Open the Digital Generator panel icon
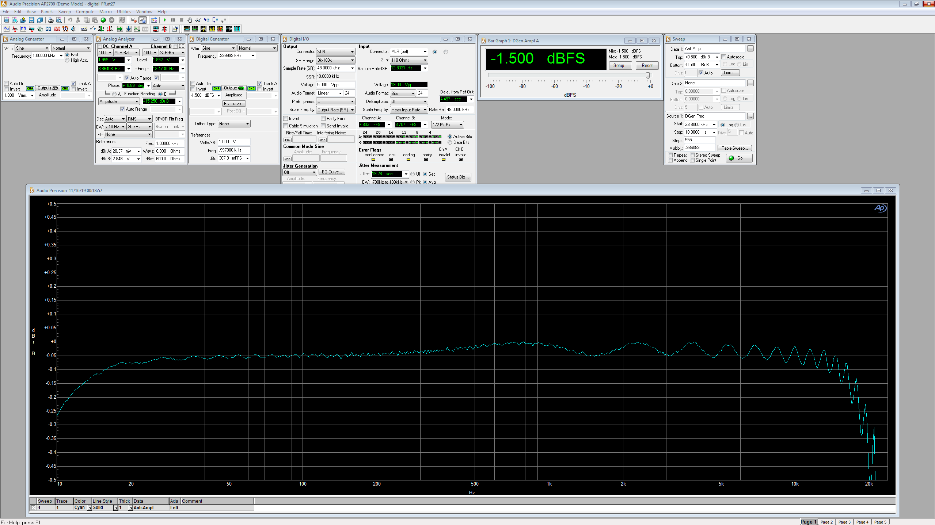Viewport: 935px width, 525px height. point(23,29)
